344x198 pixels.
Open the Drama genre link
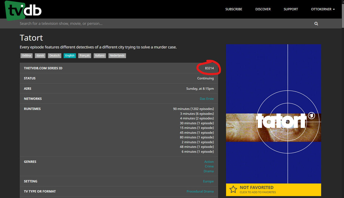(209, 171)
